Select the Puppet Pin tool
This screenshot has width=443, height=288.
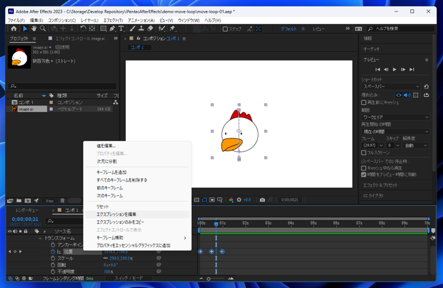pyautogui.click(x=172, y=29)
